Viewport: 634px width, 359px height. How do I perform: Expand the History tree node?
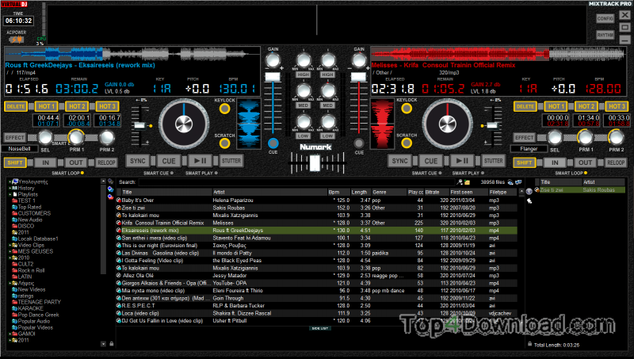pyautogui.click(x=10, y=189)
